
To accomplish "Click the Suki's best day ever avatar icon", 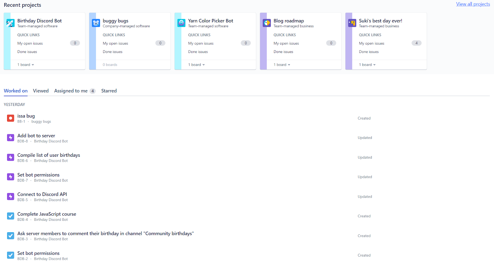I will point(352,23).
